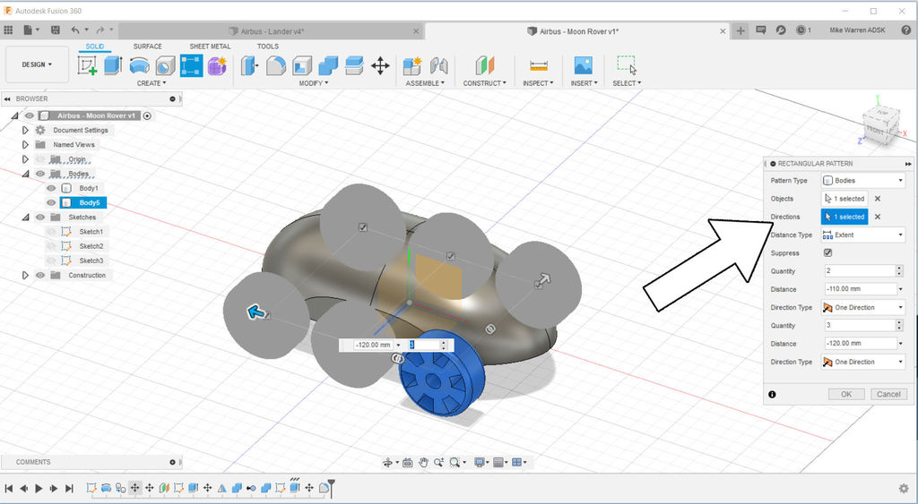Image resolution: width=918 pixels, height=504 pixels.
Task: Toggle visibility of Body5
Action: [x=51, y=203]
